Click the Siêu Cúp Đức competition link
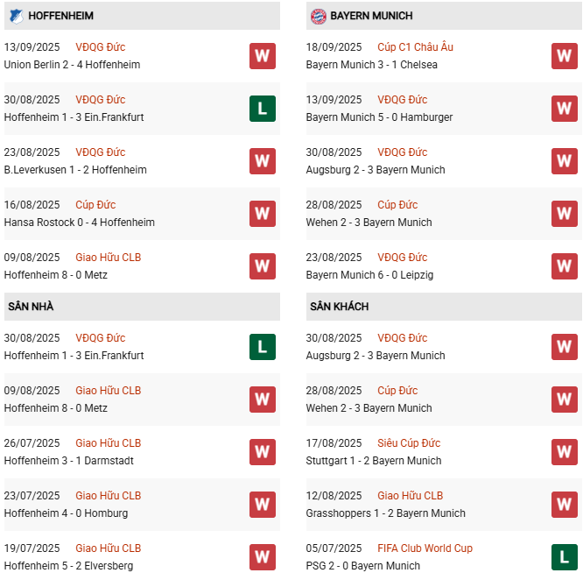The height and width of the screenshot is (580, 583). tap(409, 443)
